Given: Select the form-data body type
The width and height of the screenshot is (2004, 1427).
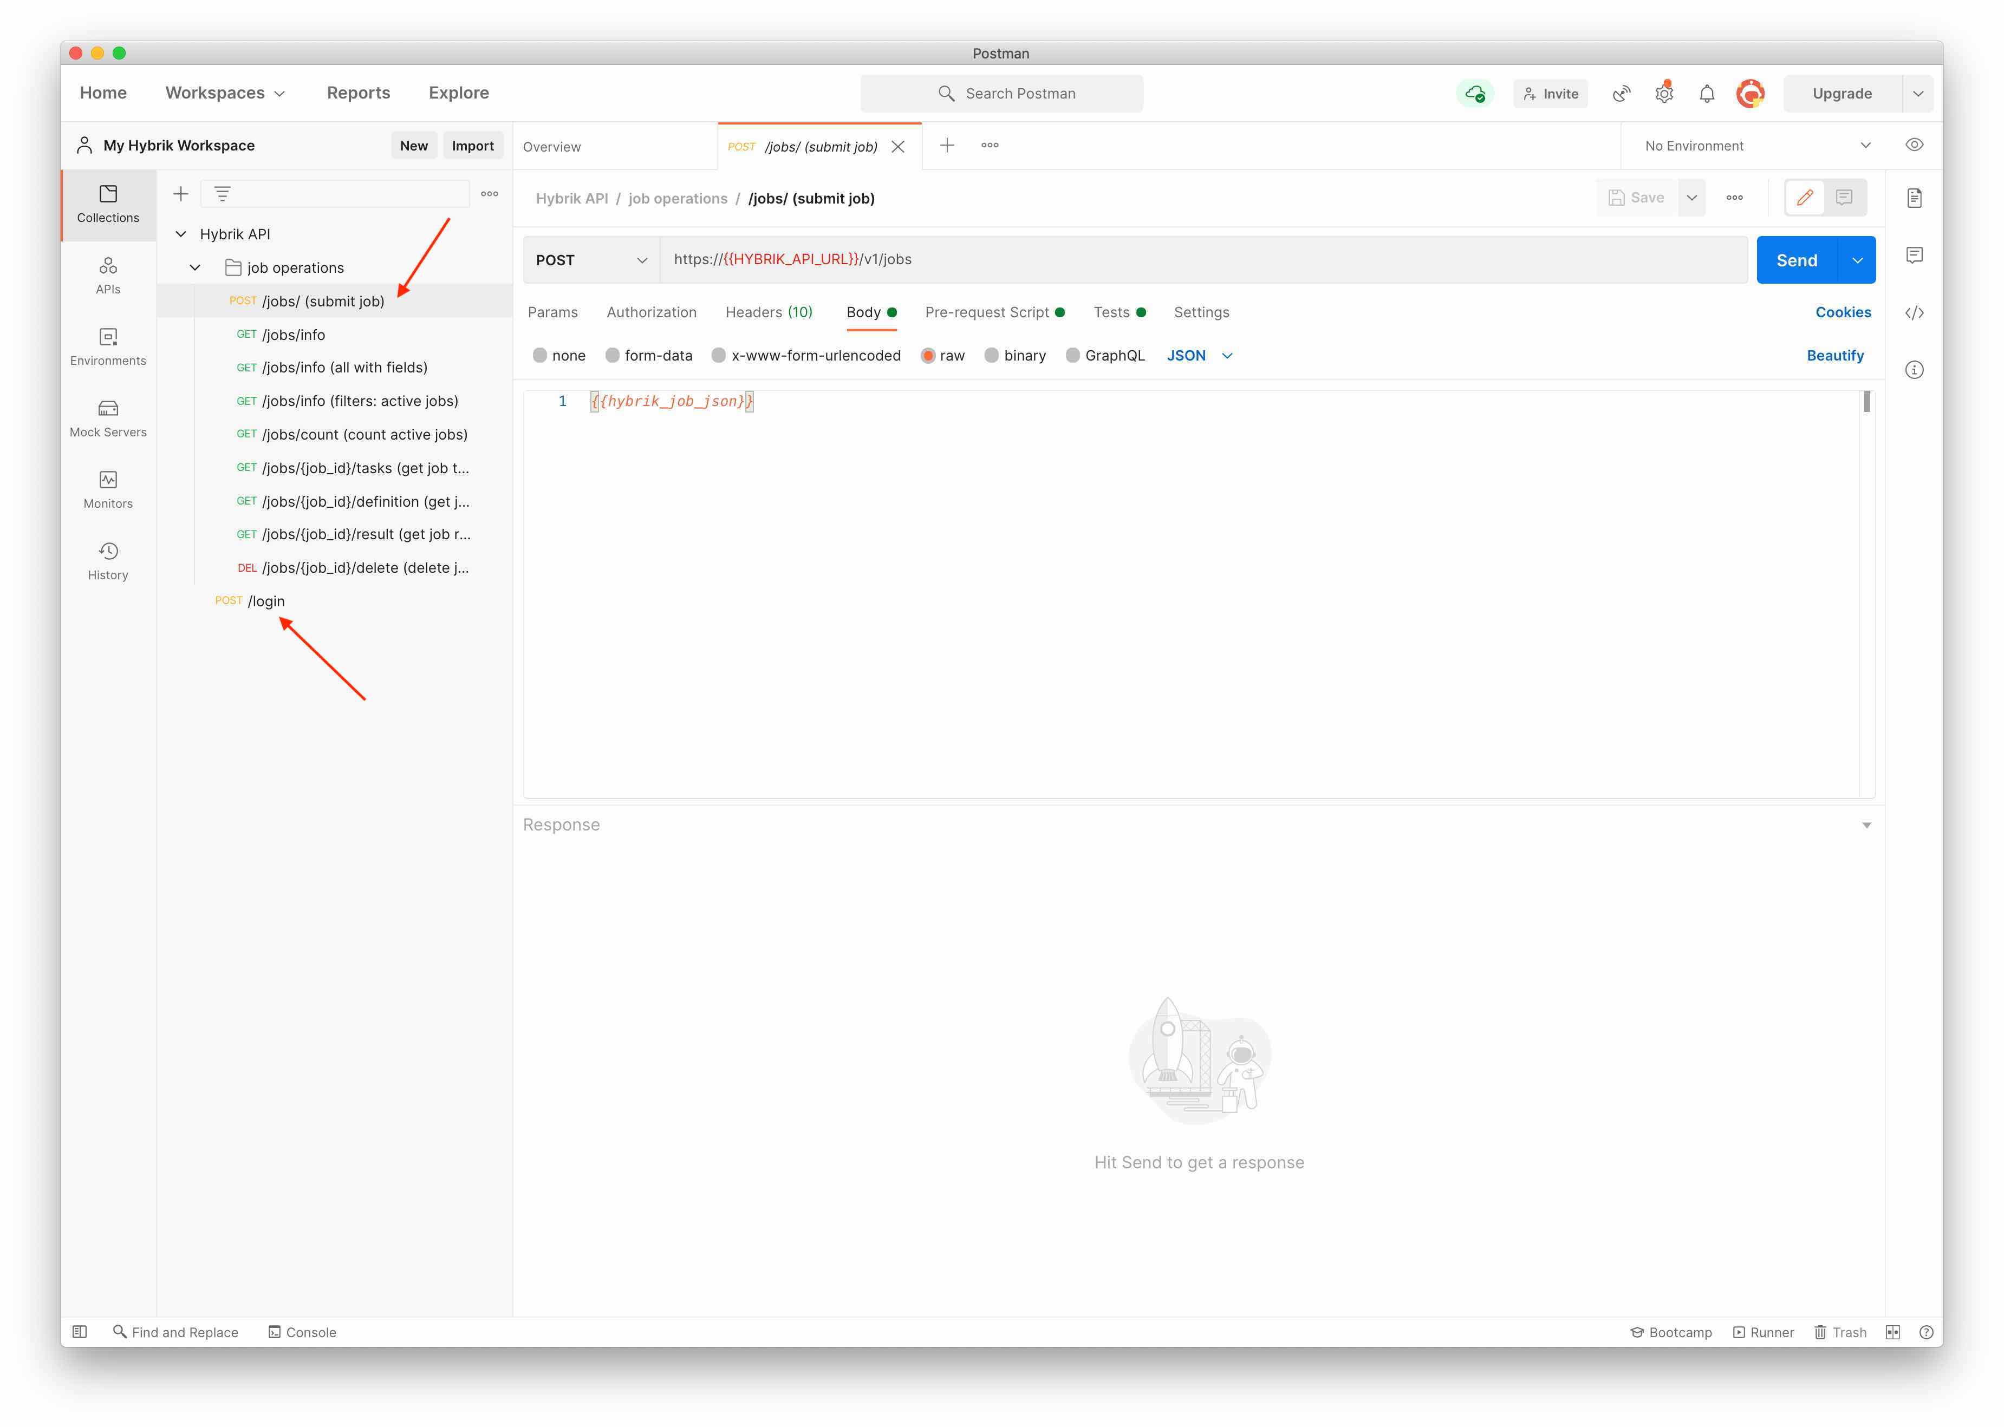Looking at the screenshot, I should [x=613, y=355].
